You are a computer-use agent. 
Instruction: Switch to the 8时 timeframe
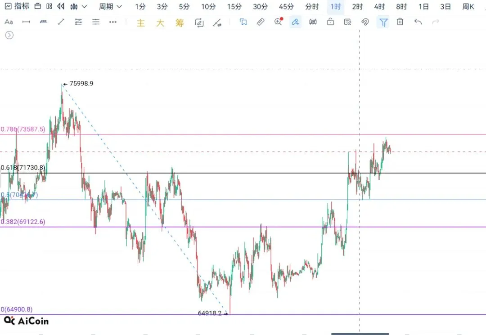[x=401, y=6]
